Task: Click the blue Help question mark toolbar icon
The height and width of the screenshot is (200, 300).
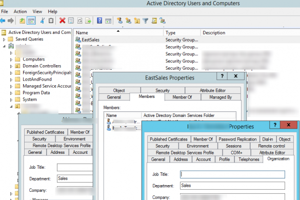Action: [99, 21]
